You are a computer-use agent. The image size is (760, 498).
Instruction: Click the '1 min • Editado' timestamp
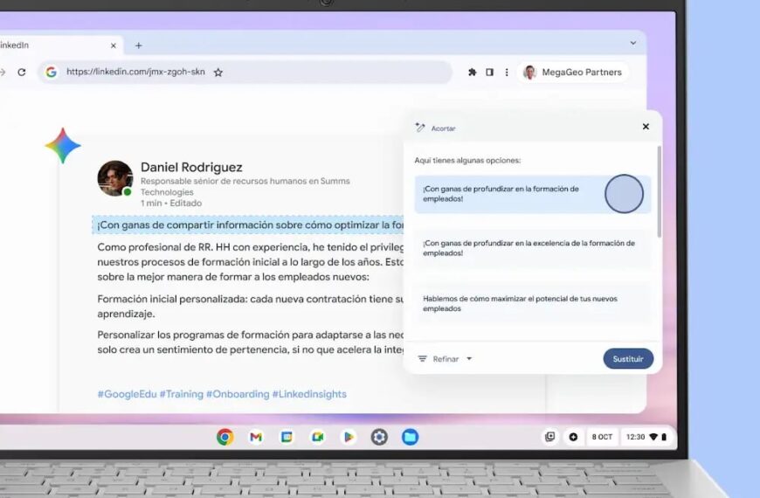pyautogui.click(x=171, y=204)
